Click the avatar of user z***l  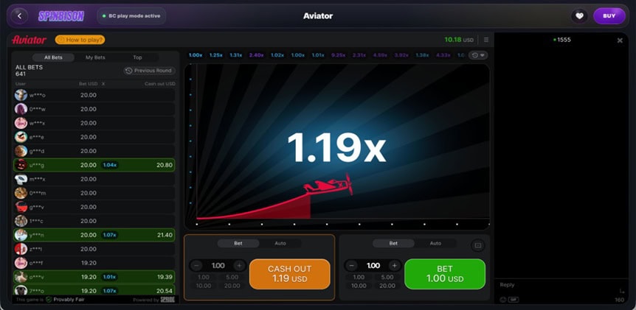point(21,249)
